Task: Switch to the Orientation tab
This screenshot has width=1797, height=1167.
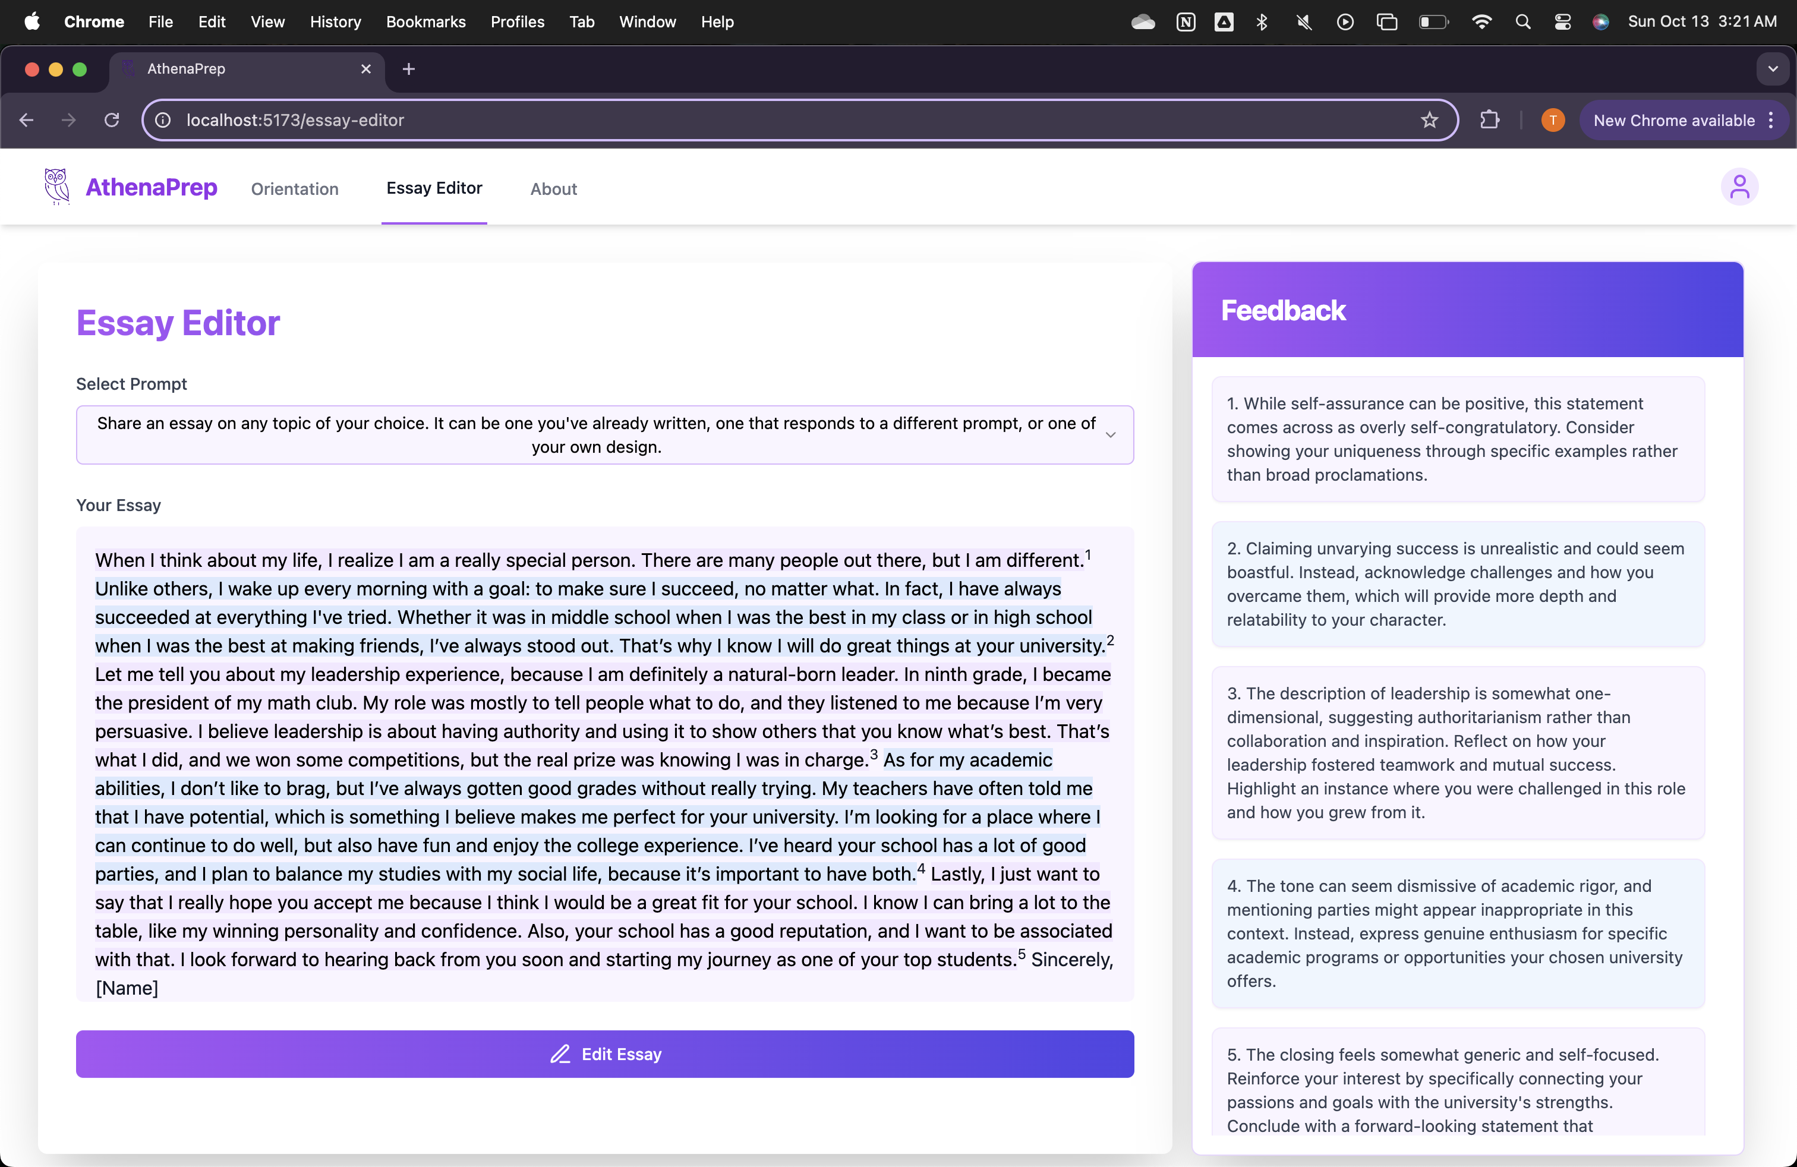Action: (295, 189)
